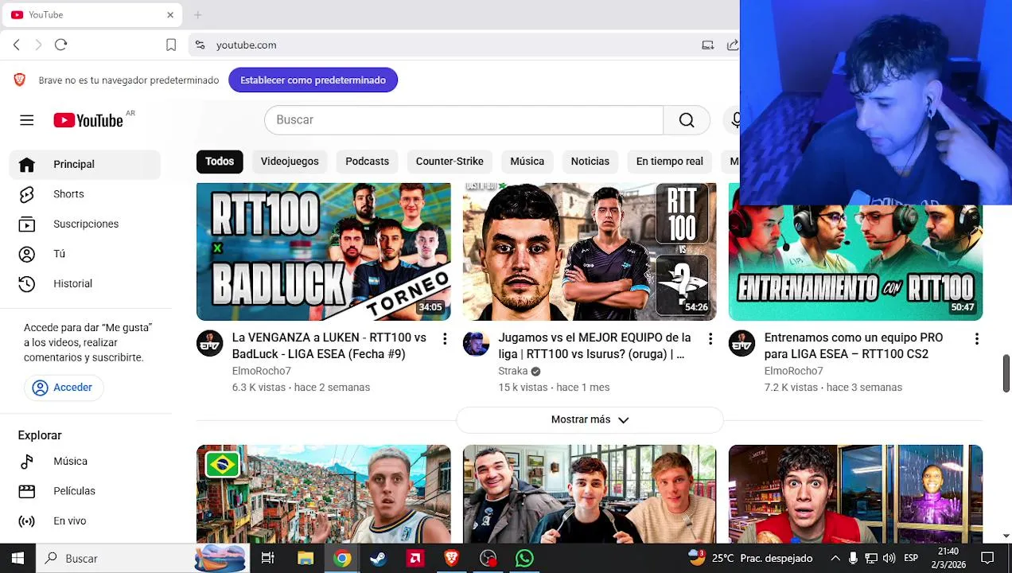This screenshot has height=573, width=1012.
Task: Play the Brazil flag favela video thumbnail
Action: pyautogui.click(x=324, y=494)
